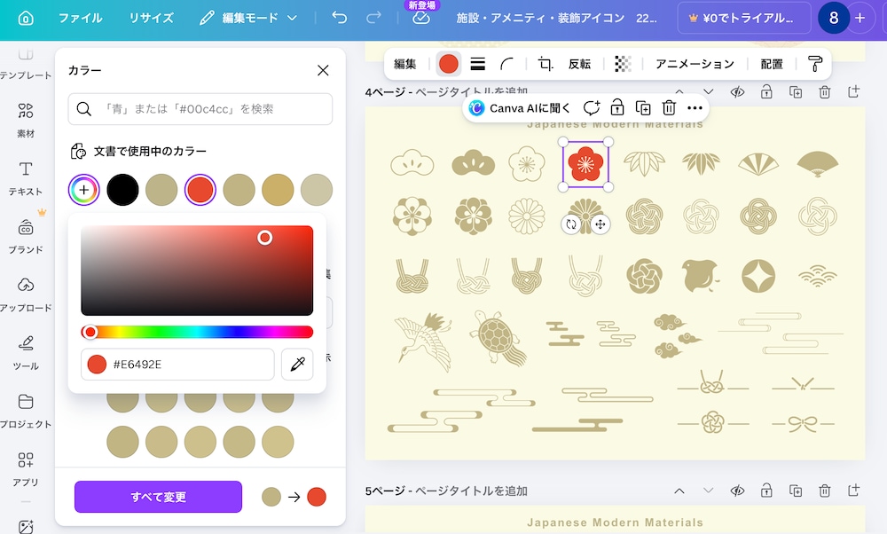Open the プロジェクト sidebar tab
This screenshot has height=534, width=887.
tap(26, 412)
